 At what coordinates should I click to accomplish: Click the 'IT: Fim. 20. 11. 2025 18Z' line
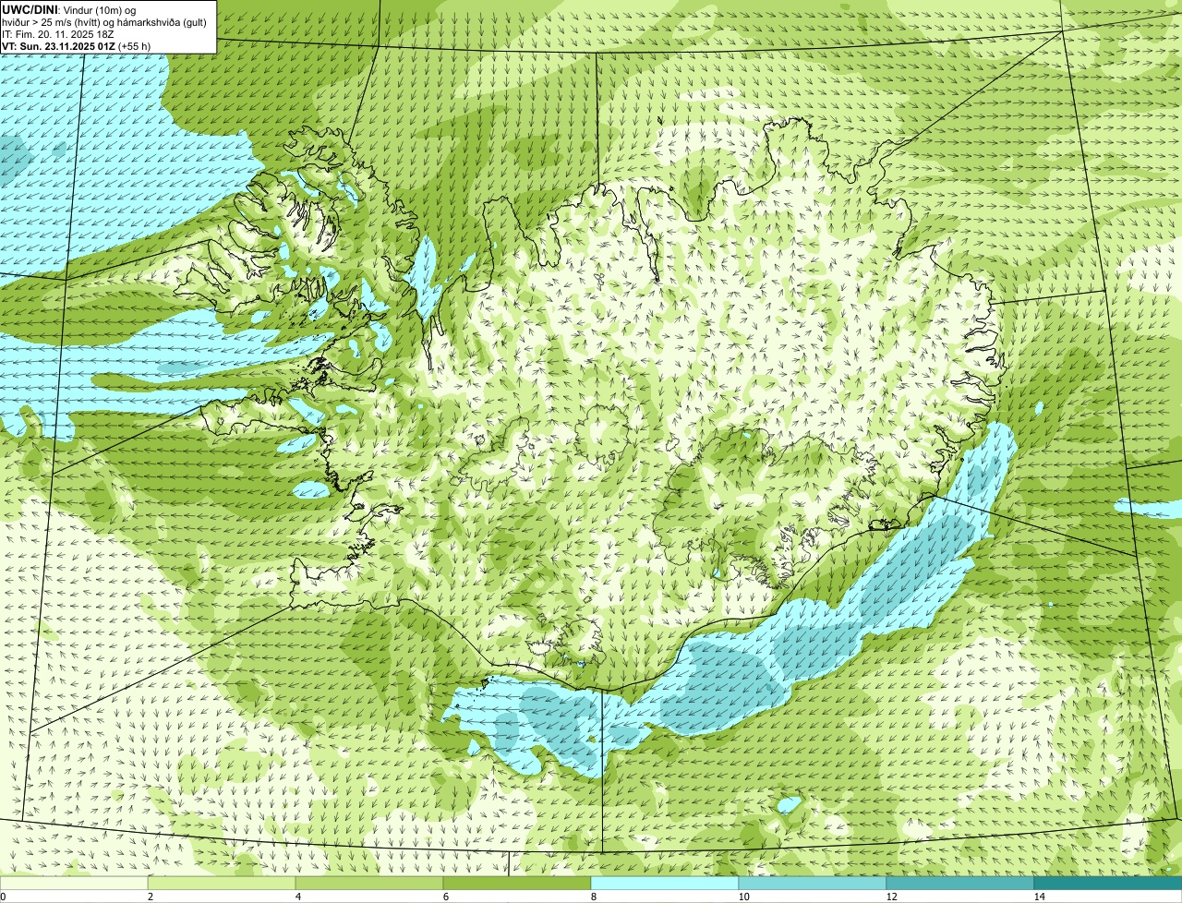coord(57,33)
